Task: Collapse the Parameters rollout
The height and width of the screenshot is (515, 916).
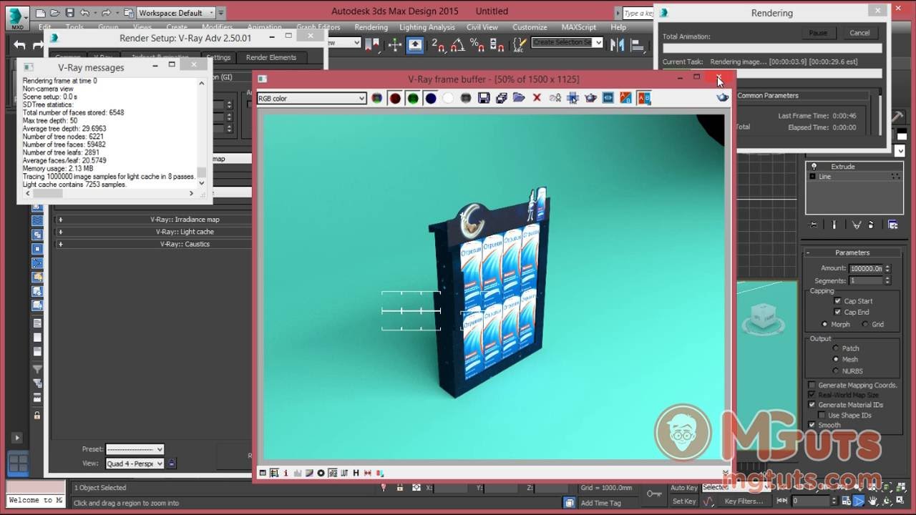Action: click(x=852, y=252)
